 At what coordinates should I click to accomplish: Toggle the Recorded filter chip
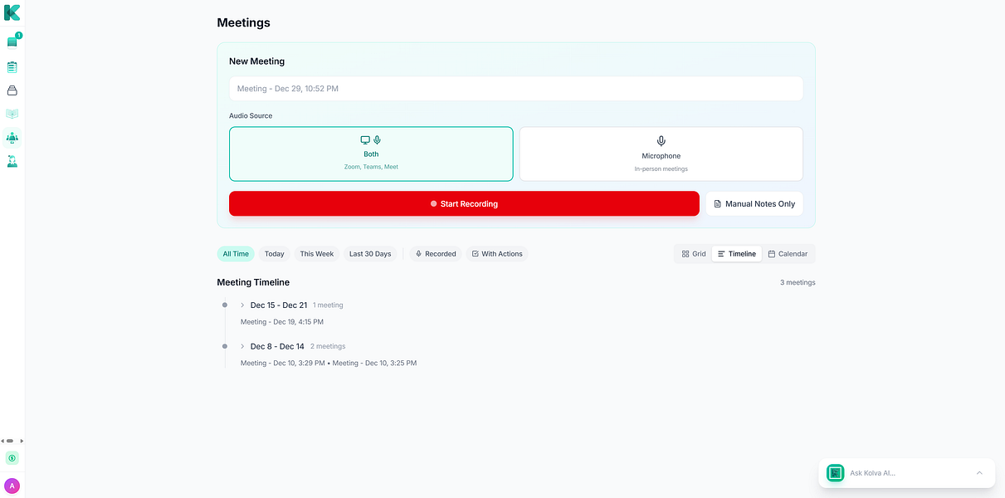(x=436, y=254)
